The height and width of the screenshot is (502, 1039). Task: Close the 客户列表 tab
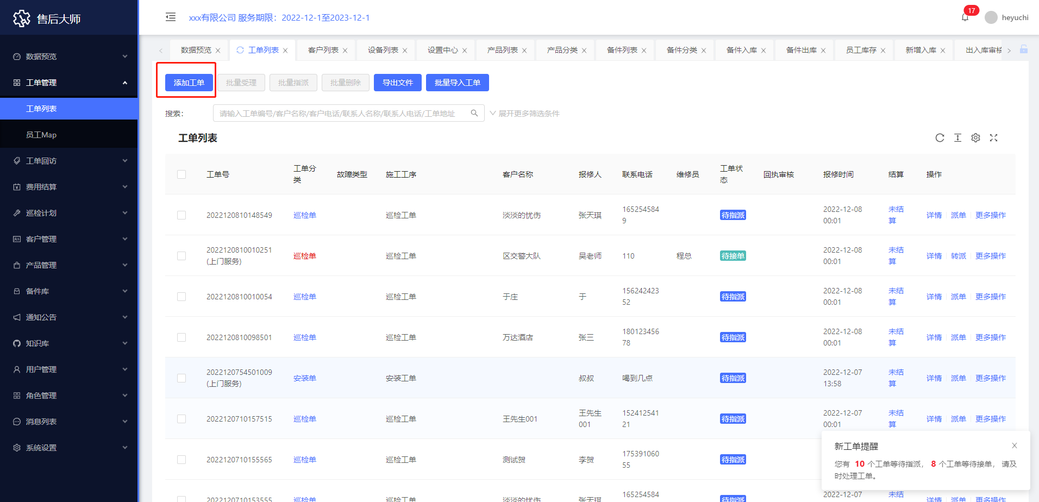345,51
